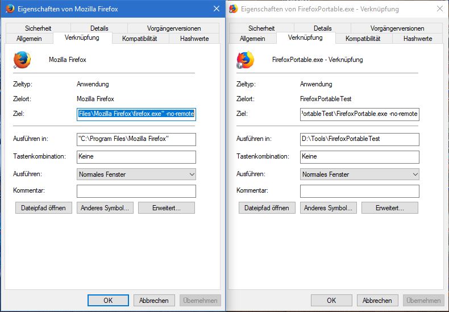The image size is (449, 312).
Task: Click the large Mozilla Firefox shortcut icon
Action: click(x=22, y=60)
